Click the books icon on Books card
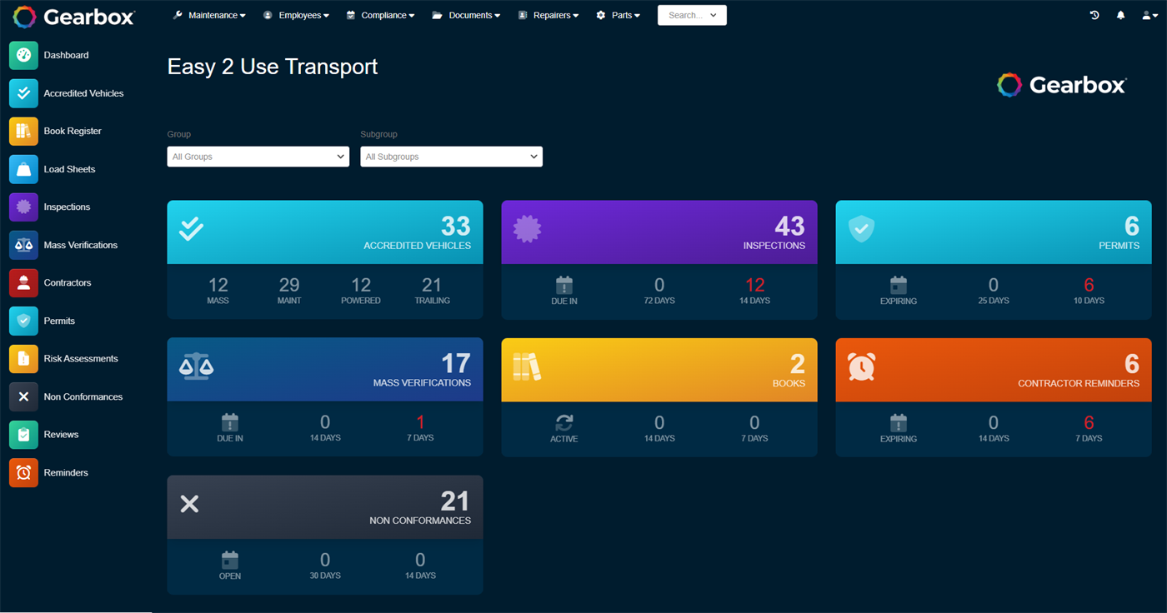 coord(527,366)
